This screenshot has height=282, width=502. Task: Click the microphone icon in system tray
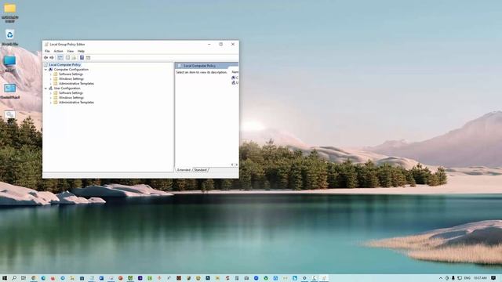(453, 278)
